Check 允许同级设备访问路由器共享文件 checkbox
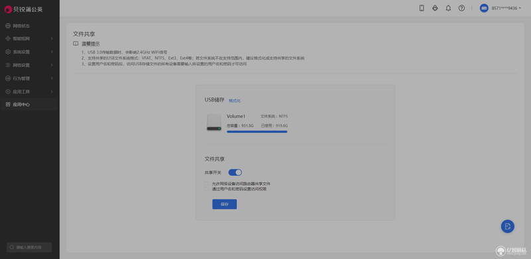Viewport: 531px width, 259px height. [206, 183]
